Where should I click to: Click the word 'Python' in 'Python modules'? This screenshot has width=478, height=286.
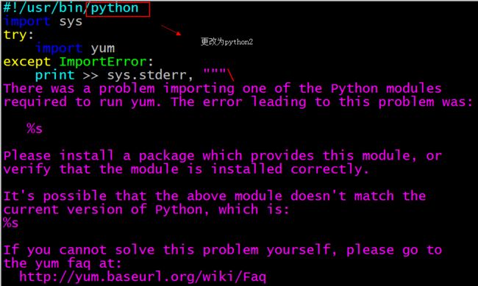354,89
